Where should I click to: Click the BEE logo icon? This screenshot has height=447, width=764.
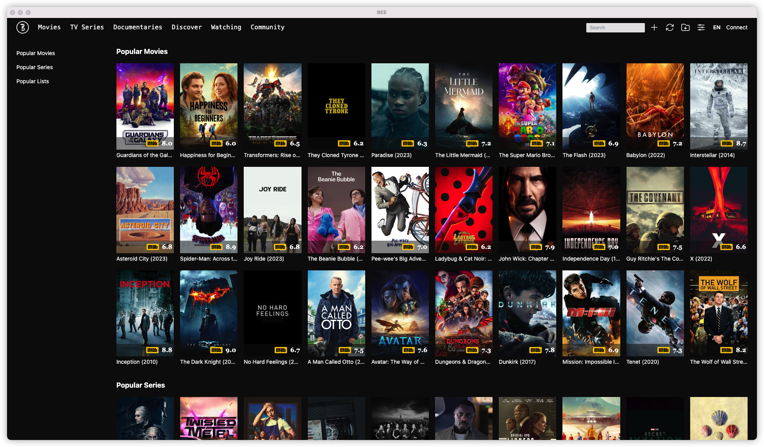[23, 27]
